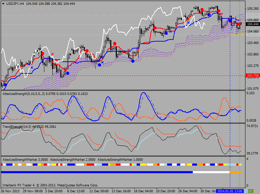260x194 pixels.
Task: Click the AbsoluteStrength(0,10,5,5,,3) indicator label
Action: [x=28, y=94]
